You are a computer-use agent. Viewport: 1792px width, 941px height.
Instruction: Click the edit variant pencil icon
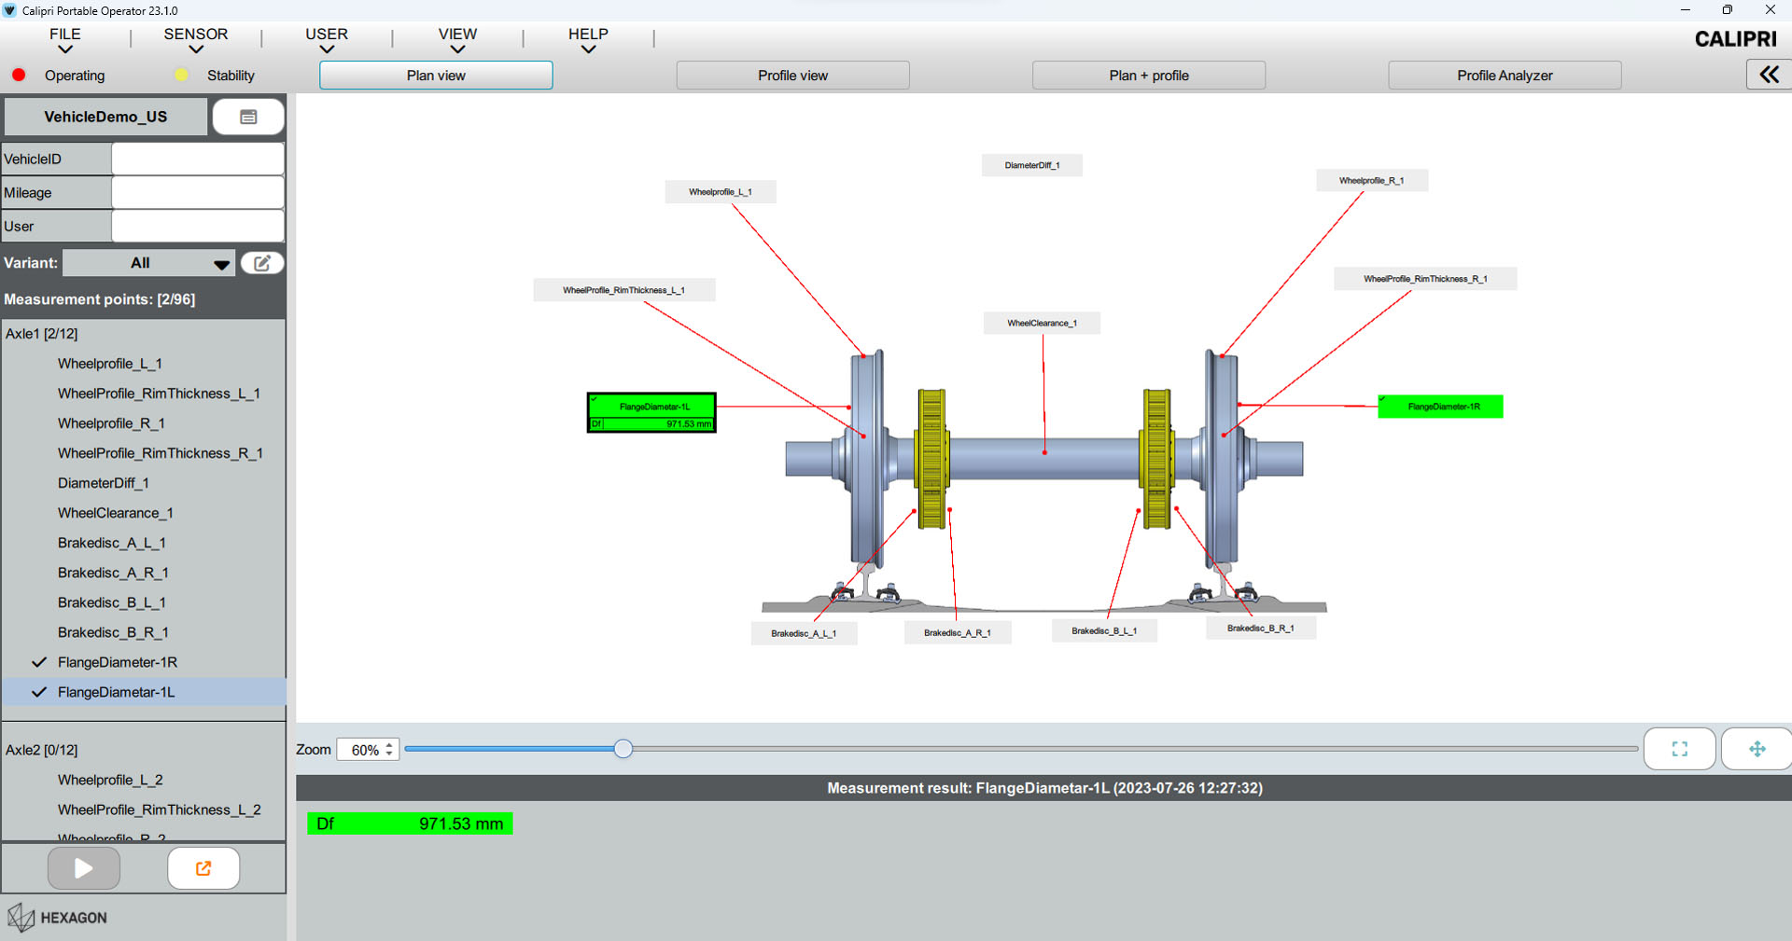point(262,263)
